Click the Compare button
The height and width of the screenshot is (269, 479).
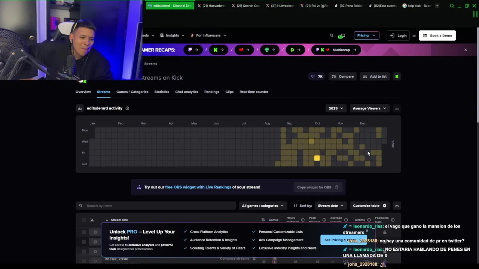pyautogui.click(x=342, y=76)
